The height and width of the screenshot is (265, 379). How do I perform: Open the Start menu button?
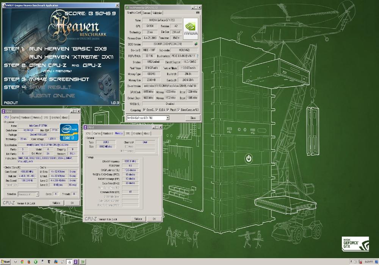click(6, 262)
